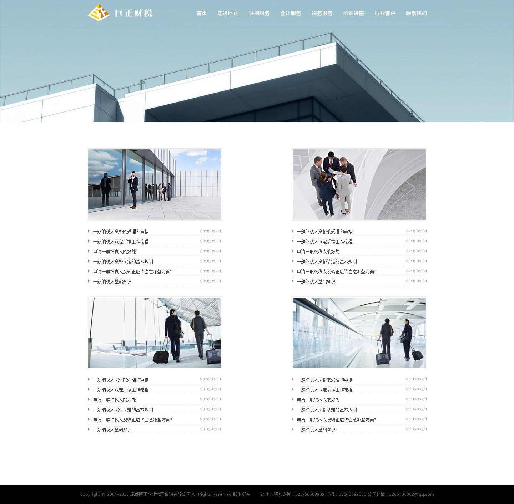Click arrow bullet beside 一般纳税人资格认定的基本规则 under glass building photo
This screenshot has height=504, width=514.
(89, 261)
